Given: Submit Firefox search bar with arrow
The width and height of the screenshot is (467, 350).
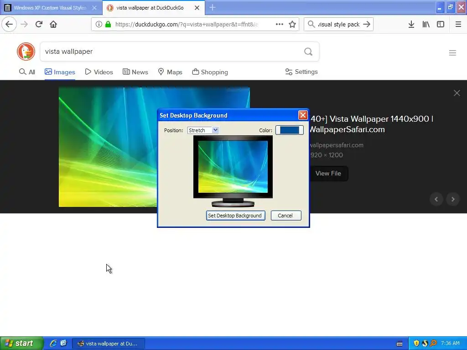Looking at the screenshot, I should (367, 25).
